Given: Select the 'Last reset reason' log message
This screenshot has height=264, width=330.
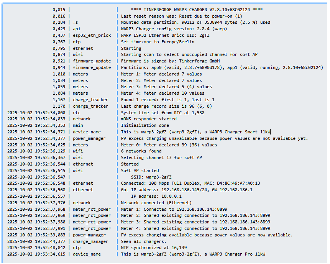Looking at the screenshot, I should tap(182, 16).
